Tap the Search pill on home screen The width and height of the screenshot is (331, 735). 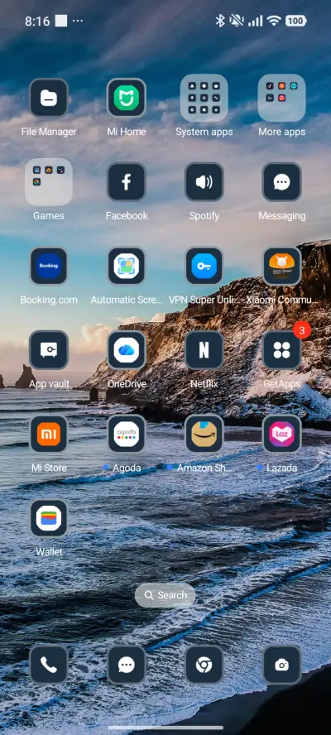[x=165, y=595]
